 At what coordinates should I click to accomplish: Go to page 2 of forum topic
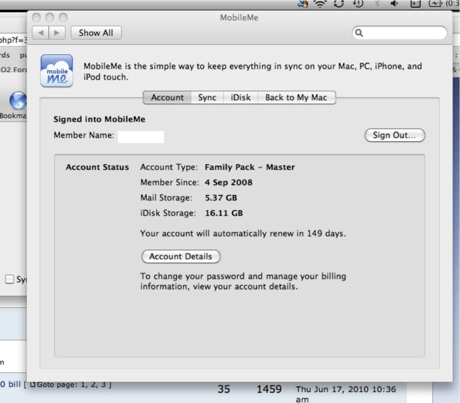[x=93, y=385]
